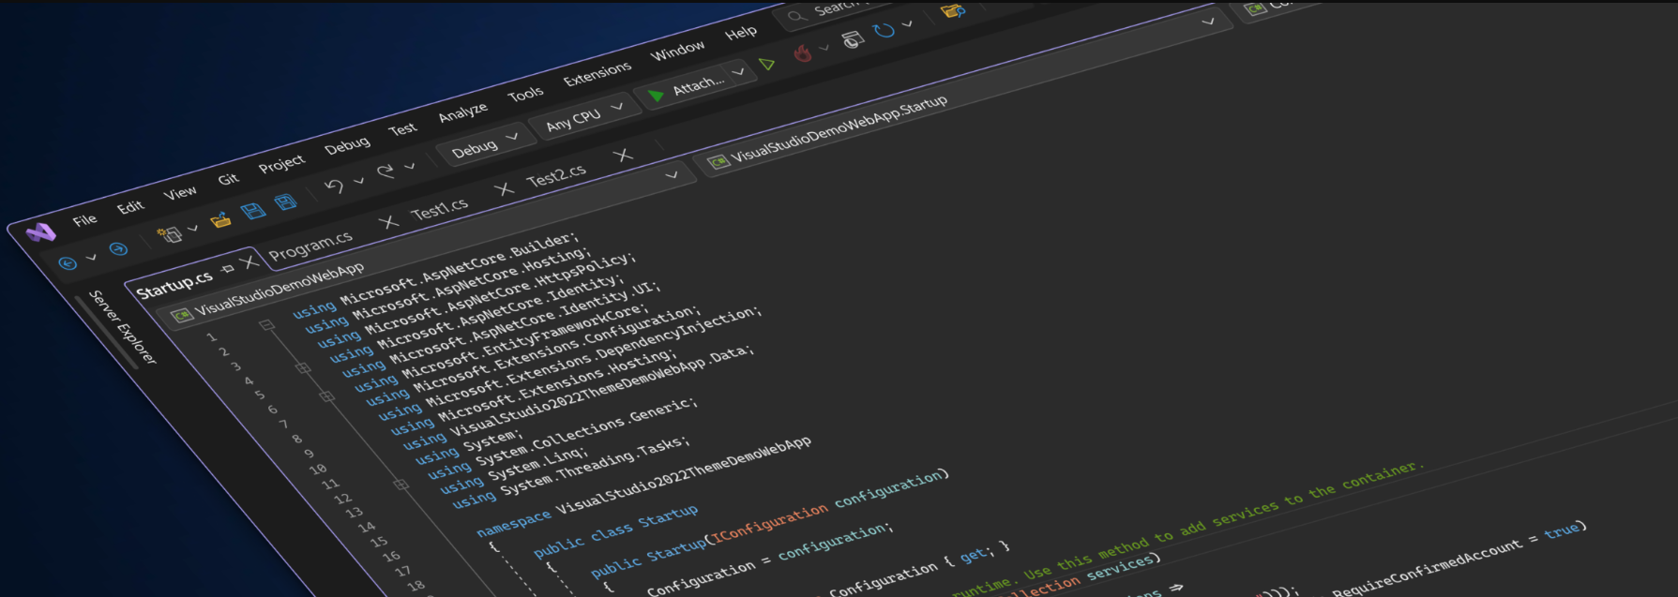
Task: Click the 'public class Startup' declaration
Action: 615,531
